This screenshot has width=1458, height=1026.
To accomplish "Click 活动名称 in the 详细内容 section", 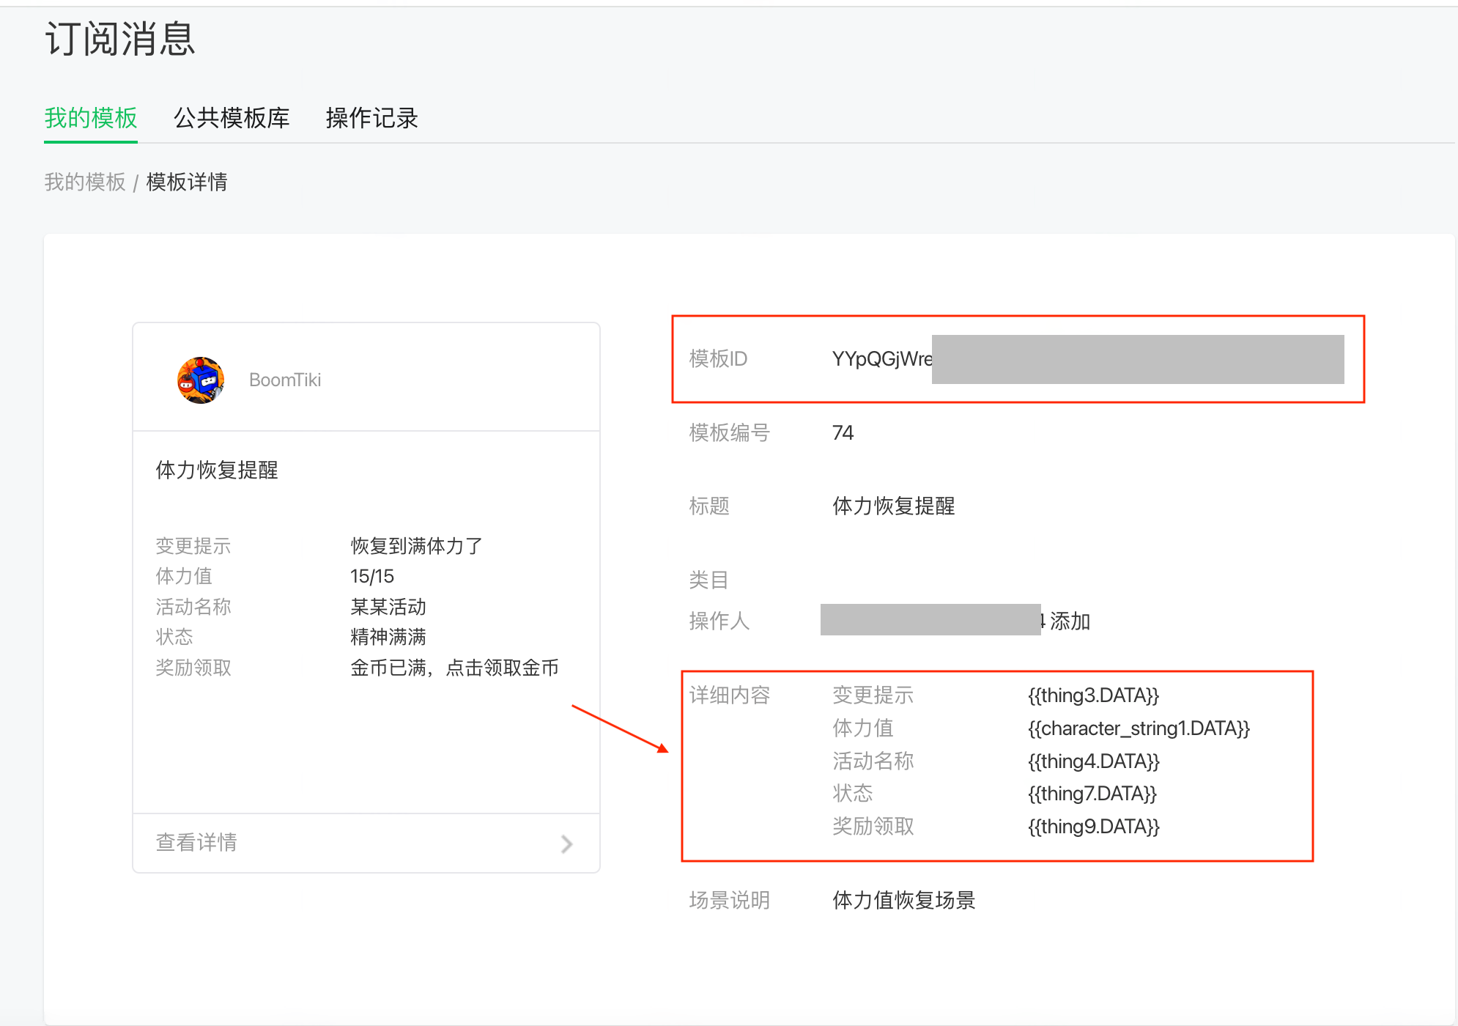I will (873, 761).
